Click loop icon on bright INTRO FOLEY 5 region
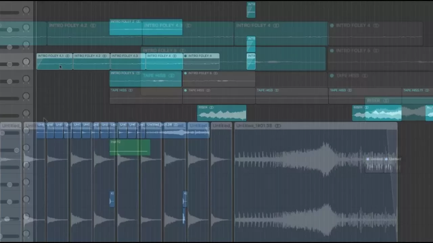 click(x=138, y=73)
